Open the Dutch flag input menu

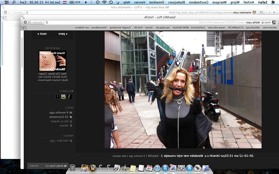65,2
